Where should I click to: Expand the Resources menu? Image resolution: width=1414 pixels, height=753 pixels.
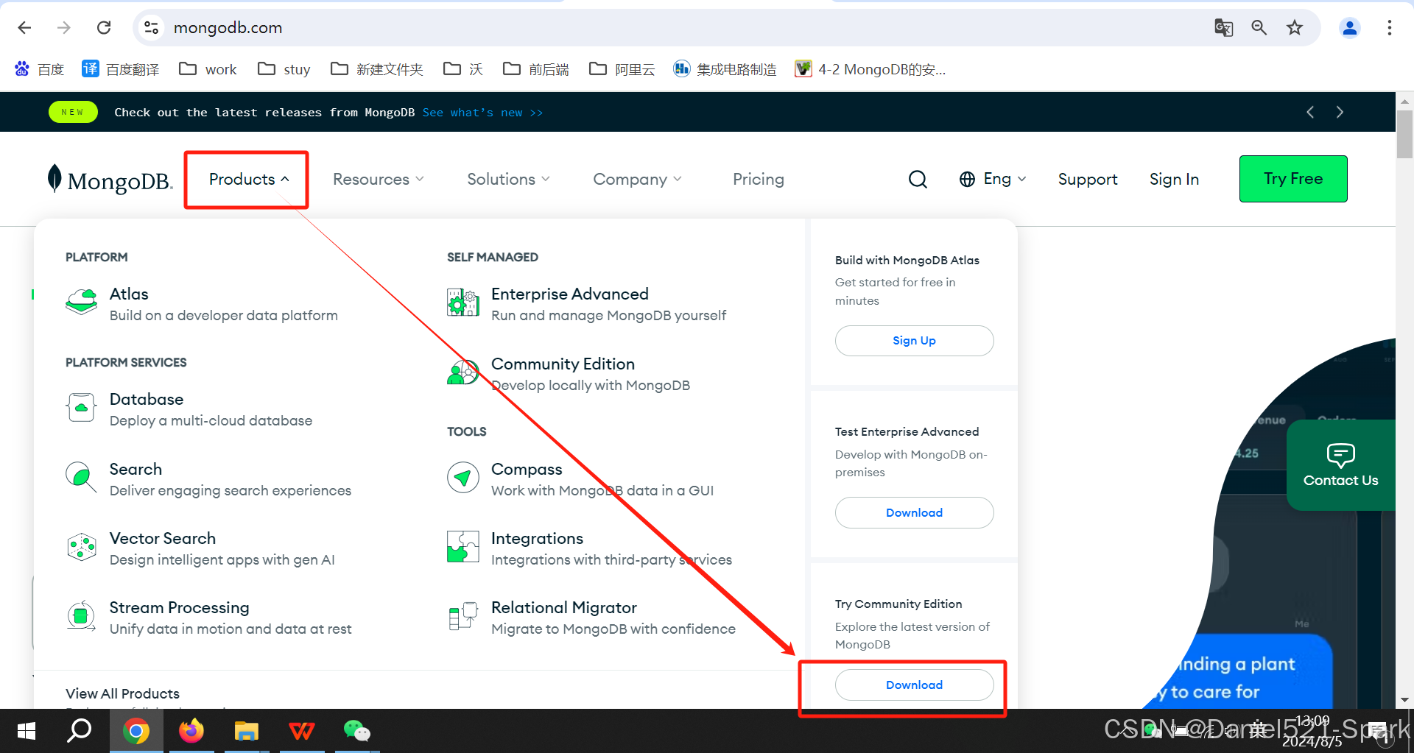(379, 179)
